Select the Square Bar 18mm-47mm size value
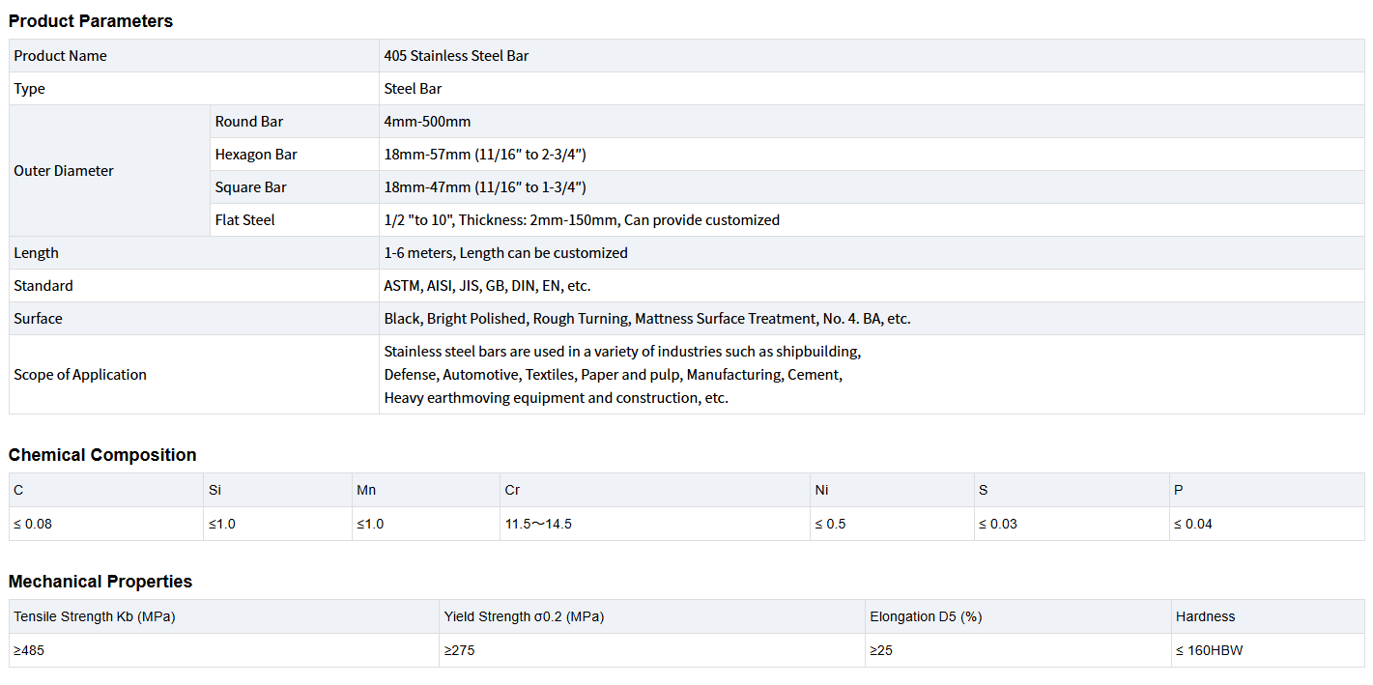 click(x=484, y=187)
